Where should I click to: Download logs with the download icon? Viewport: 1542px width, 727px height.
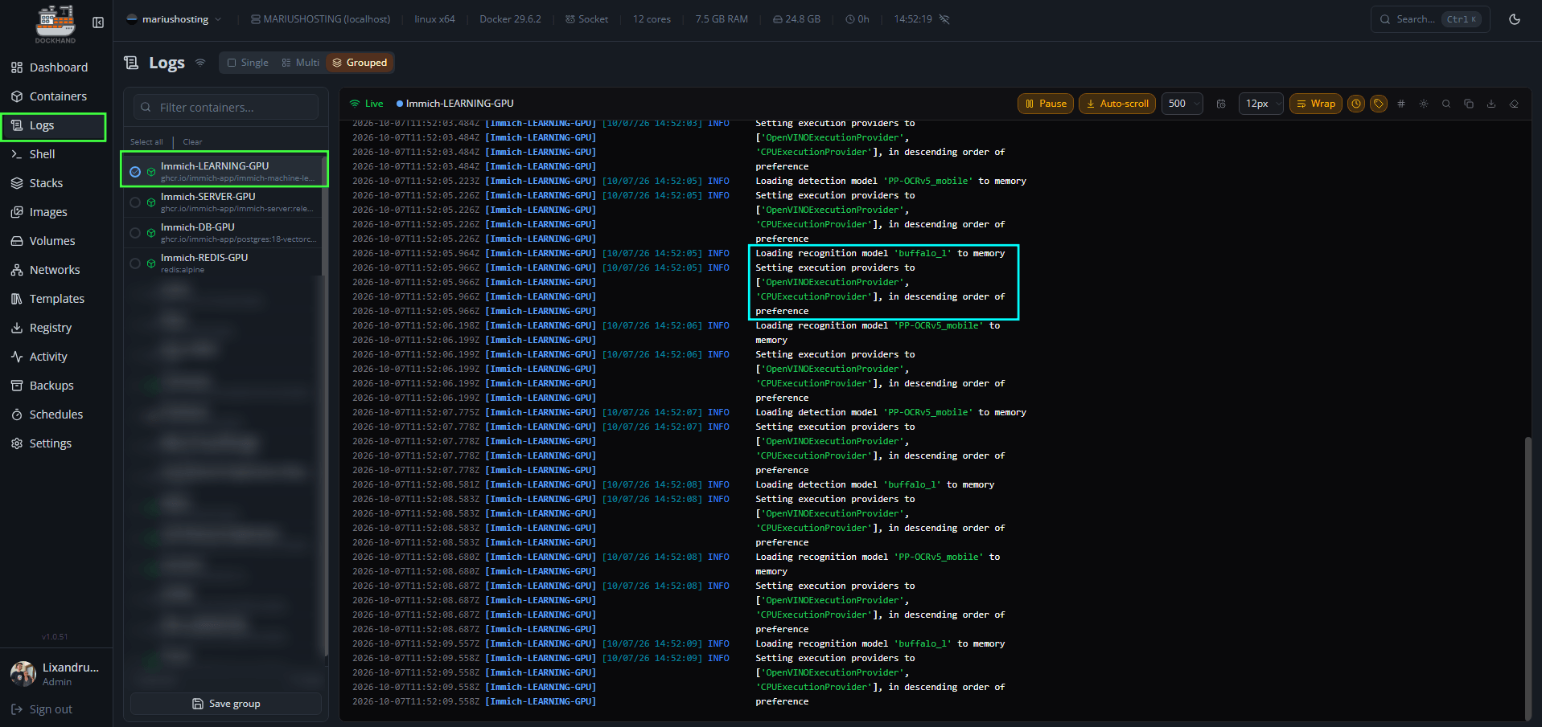pyautogui.click(x=1491, y=104)
